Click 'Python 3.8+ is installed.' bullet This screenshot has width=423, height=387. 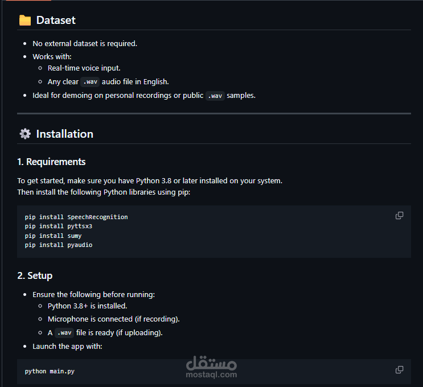pos(88,306)
